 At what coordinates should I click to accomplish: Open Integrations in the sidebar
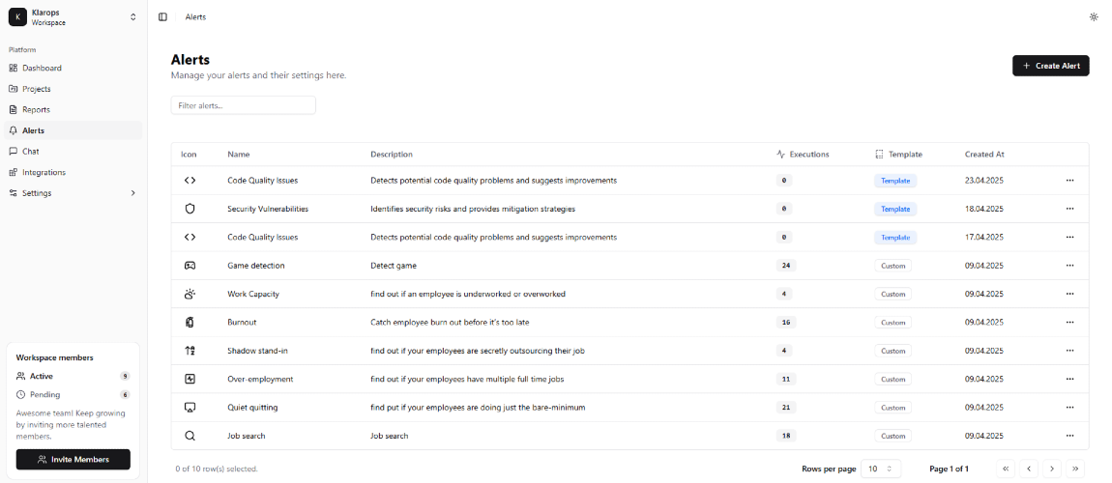(x=73, y=172)
